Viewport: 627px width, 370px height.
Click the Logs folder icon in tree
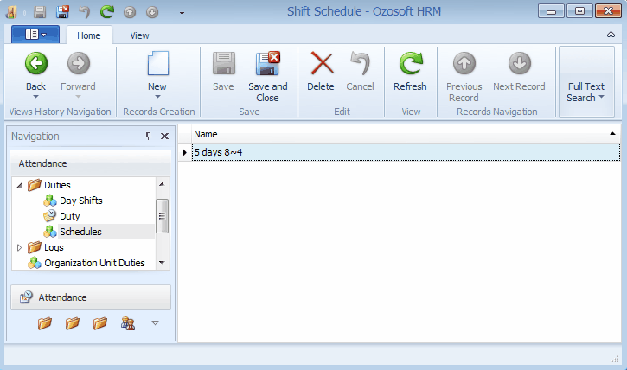[x=35, y=247]
